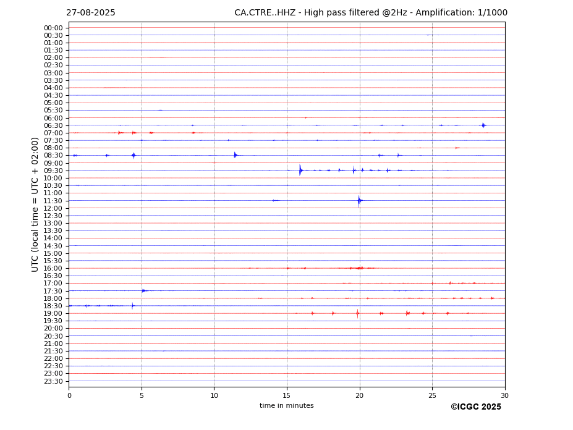Select the 09:30 time row label
This screenshot has width=573, height=430.
click(x=53, y=171)
